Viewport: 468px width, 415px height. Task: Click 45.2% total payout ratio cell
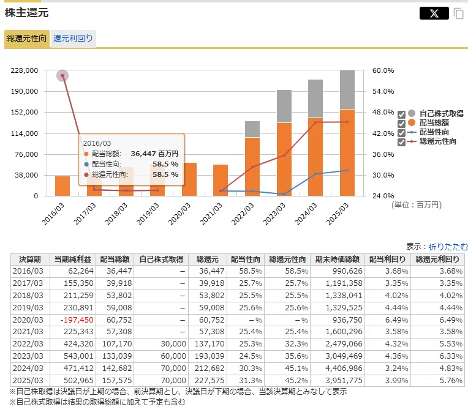[x=287, y=381]
